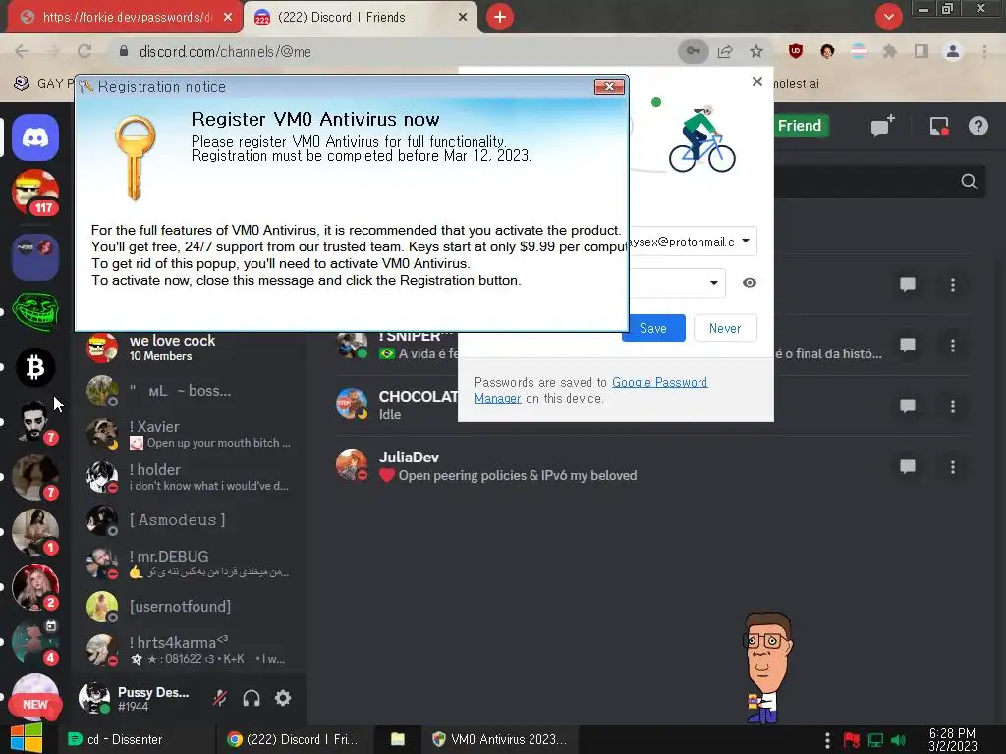Open the server with NEW badge
The width and height of the screenshot is (1006, 754).
pos(35,696)
